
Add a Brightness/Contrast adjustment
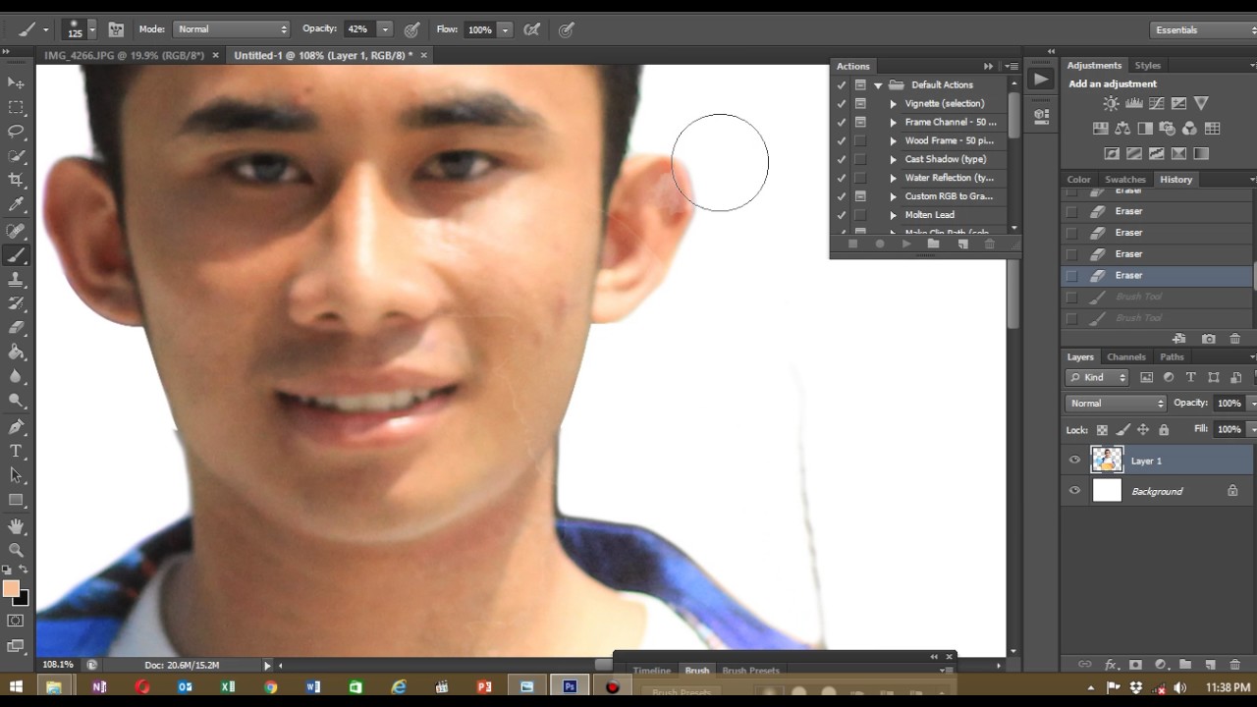[x=1111, y=103]
